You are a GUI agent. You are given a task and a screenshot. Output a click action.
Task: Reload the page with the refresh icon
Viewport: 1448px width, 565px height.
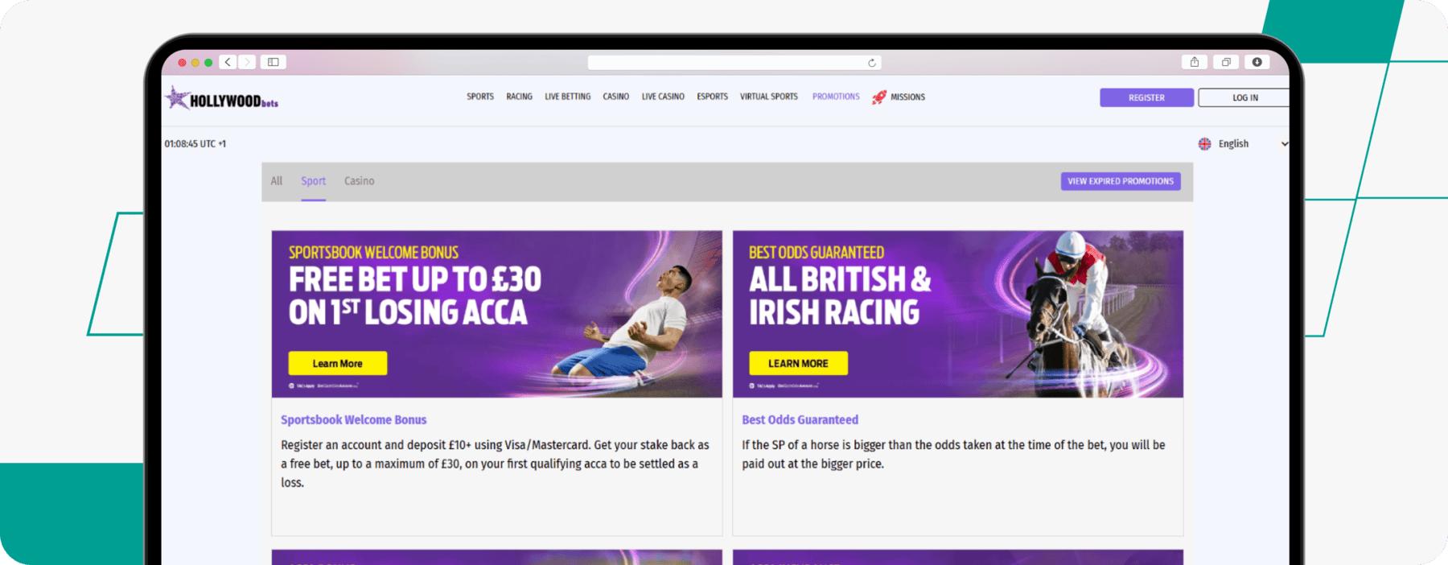tap(872, 63)
